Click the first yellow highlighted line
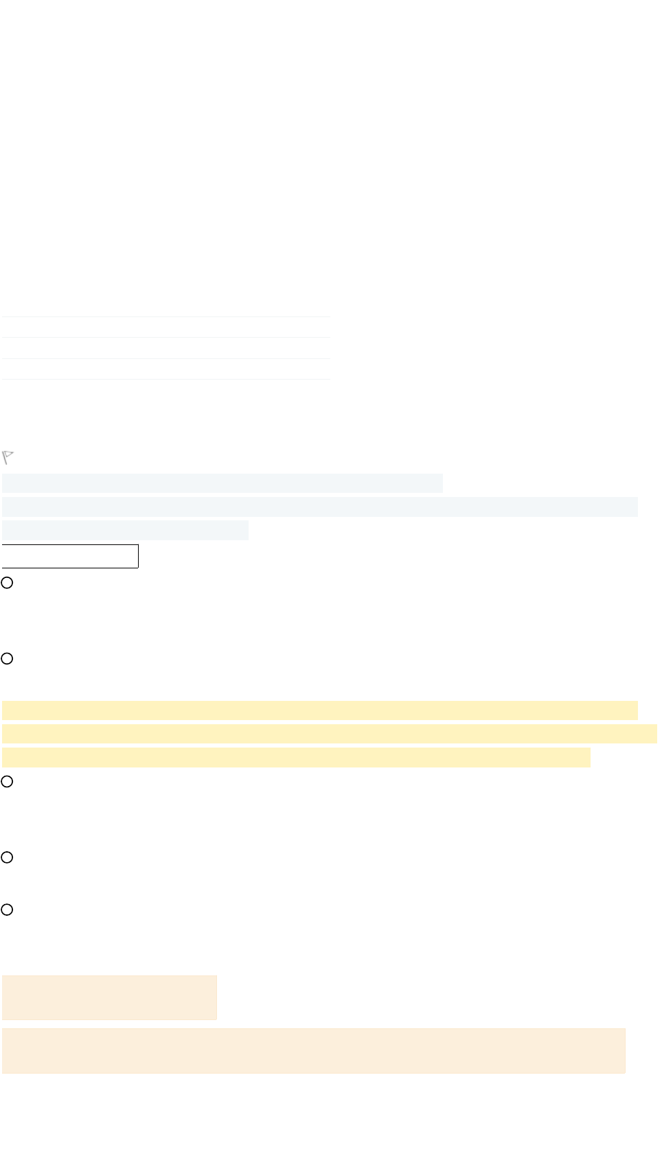This screenshot has width=662, height=1156. pyautogui.click(x=320, y=710)
